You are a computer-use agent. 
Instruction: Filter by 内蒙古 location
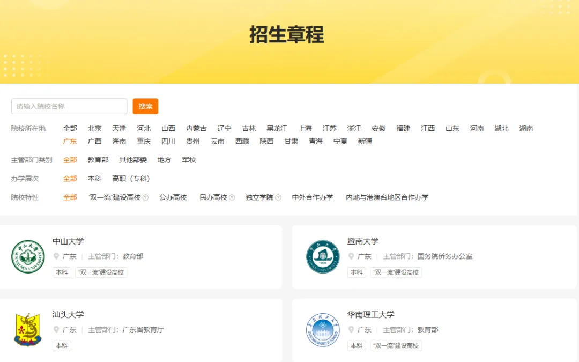[x=196, y=129]
